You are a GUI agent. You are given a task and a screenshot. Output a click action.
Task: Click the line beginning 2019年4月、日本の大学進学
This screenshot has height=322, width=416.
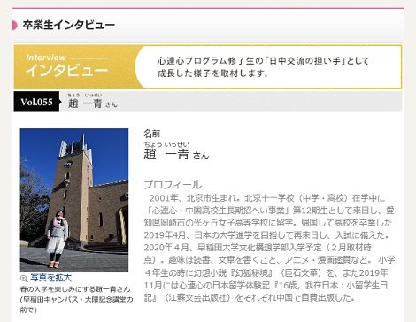(x=268, y=235)
